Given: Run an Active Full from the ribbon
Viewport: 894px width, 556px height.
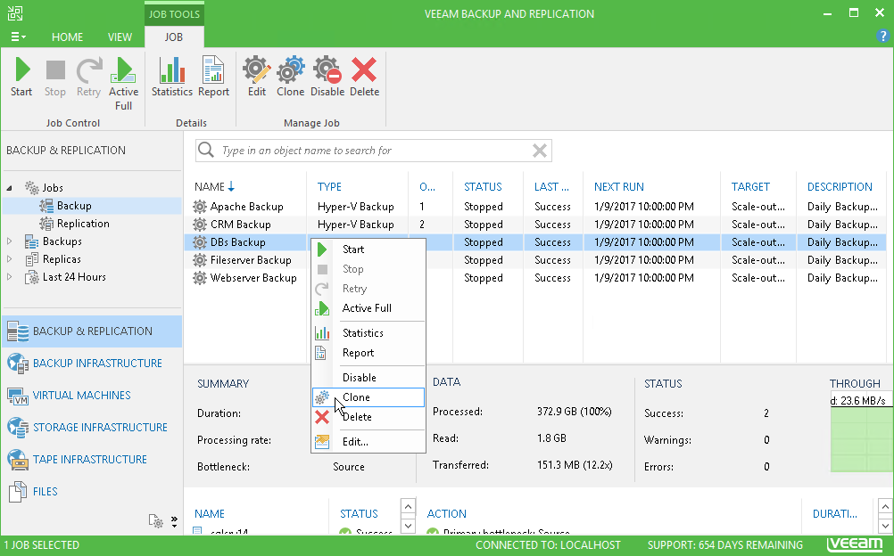Looking at the screenshot, I should click(123, 84).
